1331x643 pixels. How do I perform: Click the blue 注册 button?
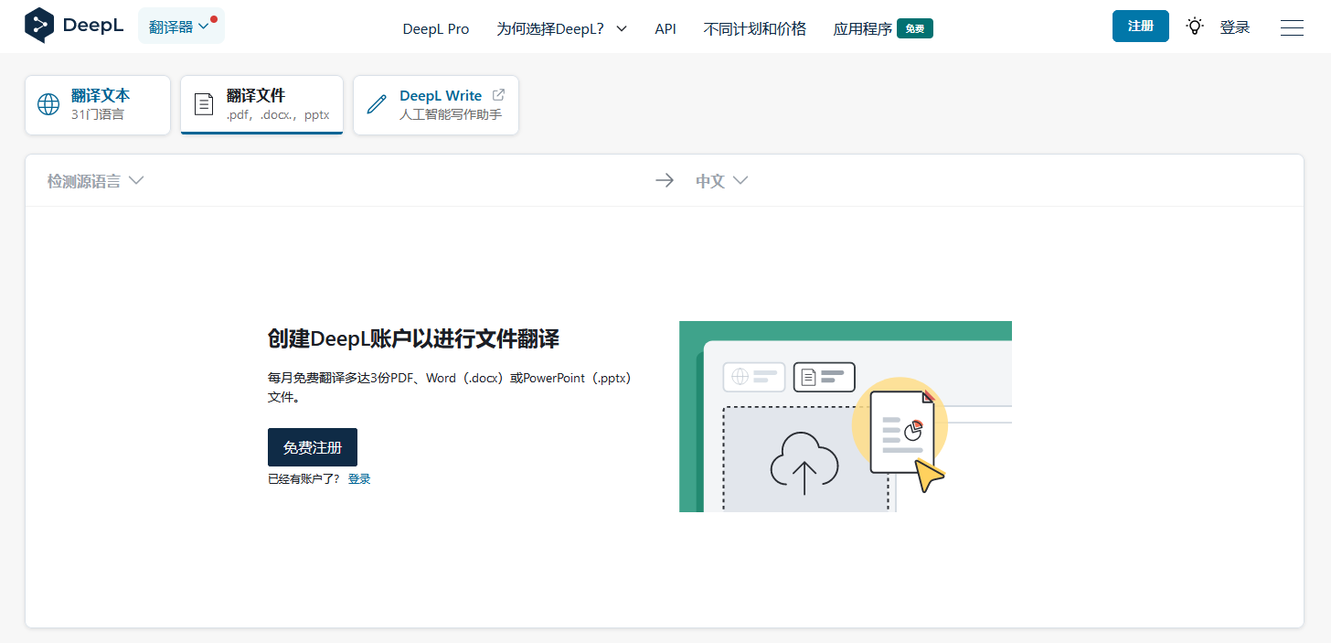1141,26
